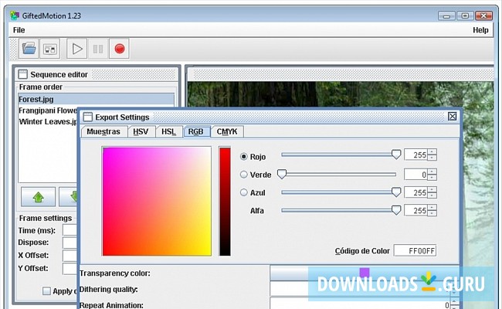Click the Forest image preview
502x309 pixels.
[341, 96]
